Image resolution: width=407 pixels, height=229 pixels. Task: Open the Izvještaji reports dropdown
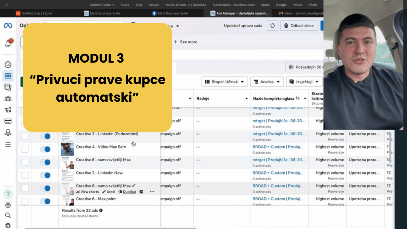coord(304,82)
